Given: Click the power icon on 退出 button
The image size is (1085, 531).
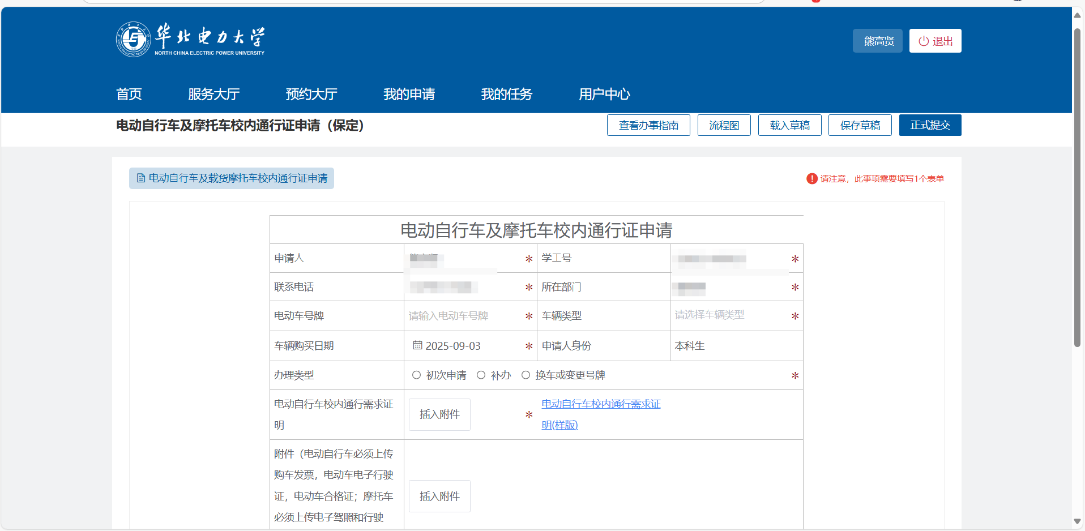Looking at the screenshot, I should (924, 41).
